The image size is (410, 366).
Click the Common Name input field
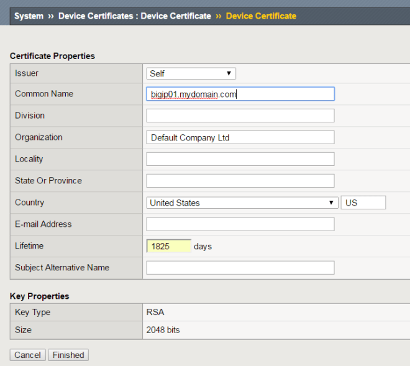(x=240, y=94)
